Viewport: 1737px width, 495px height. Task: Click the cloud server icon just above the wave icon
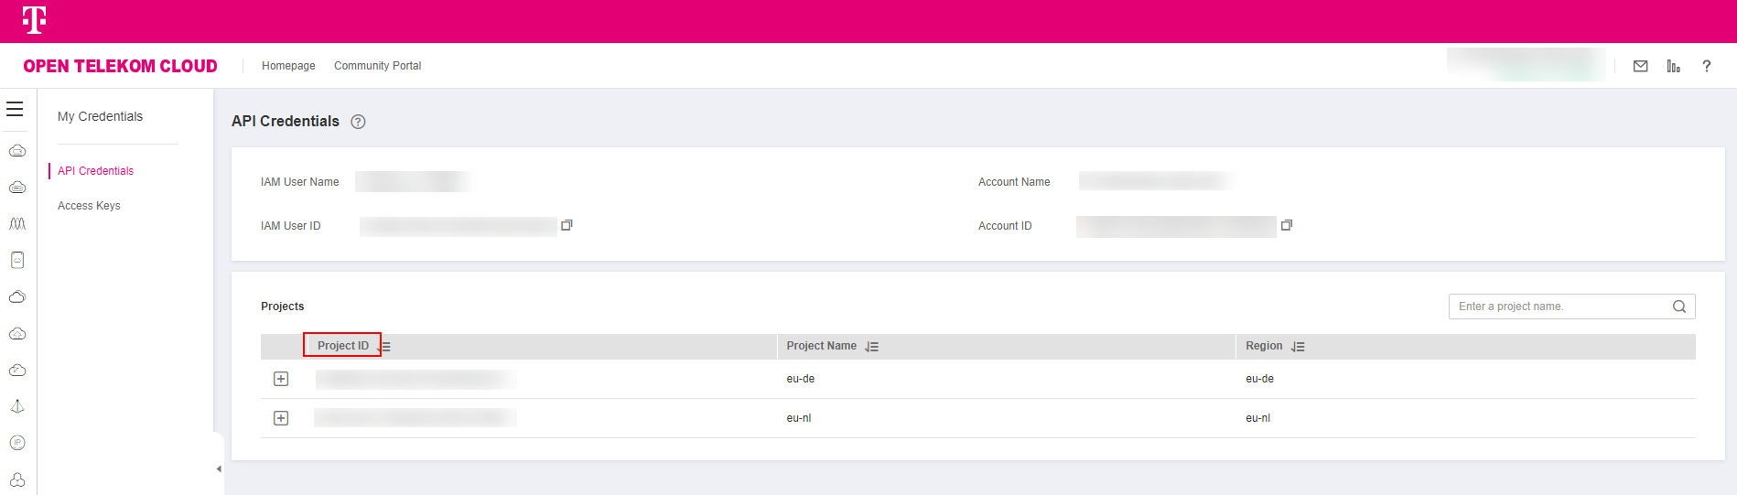point(17,188)
